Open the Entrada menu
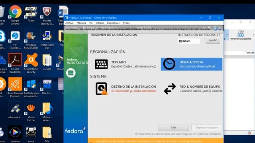The height and width of the screenshot is (143, 255). [100, 23]
